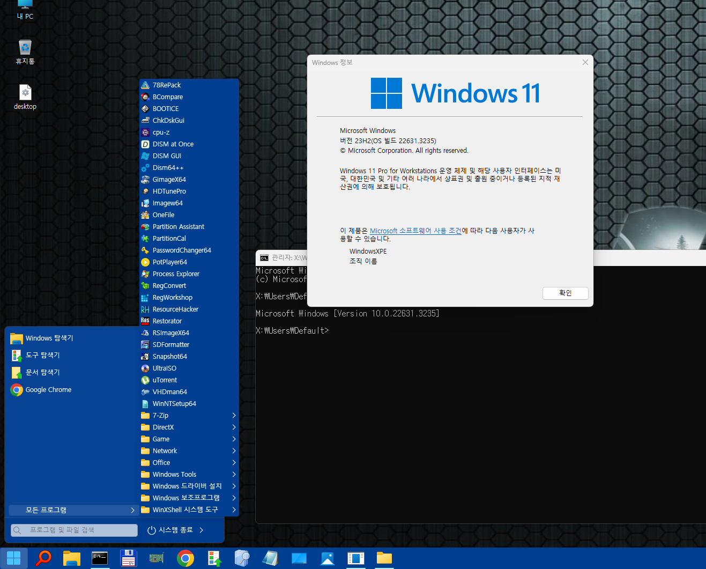Launch Partition Assistant
The width and height of the screenshot is (706, 569).
pyautogui.click(x=189, y=226)
